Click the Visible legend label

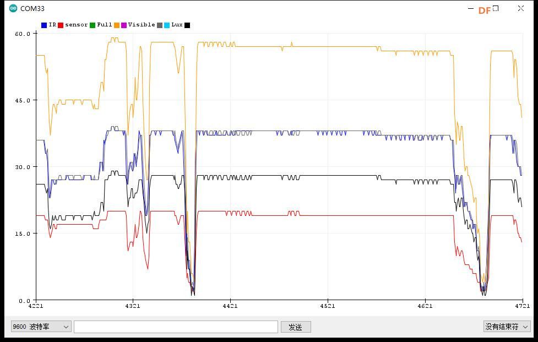(142, 25)
